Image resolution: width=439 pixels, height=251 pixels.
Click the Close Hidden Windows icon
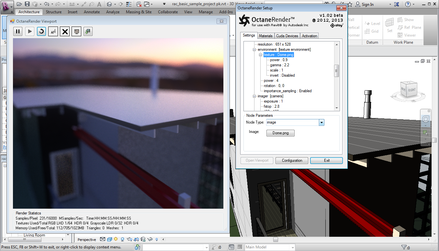pos(139,4)
